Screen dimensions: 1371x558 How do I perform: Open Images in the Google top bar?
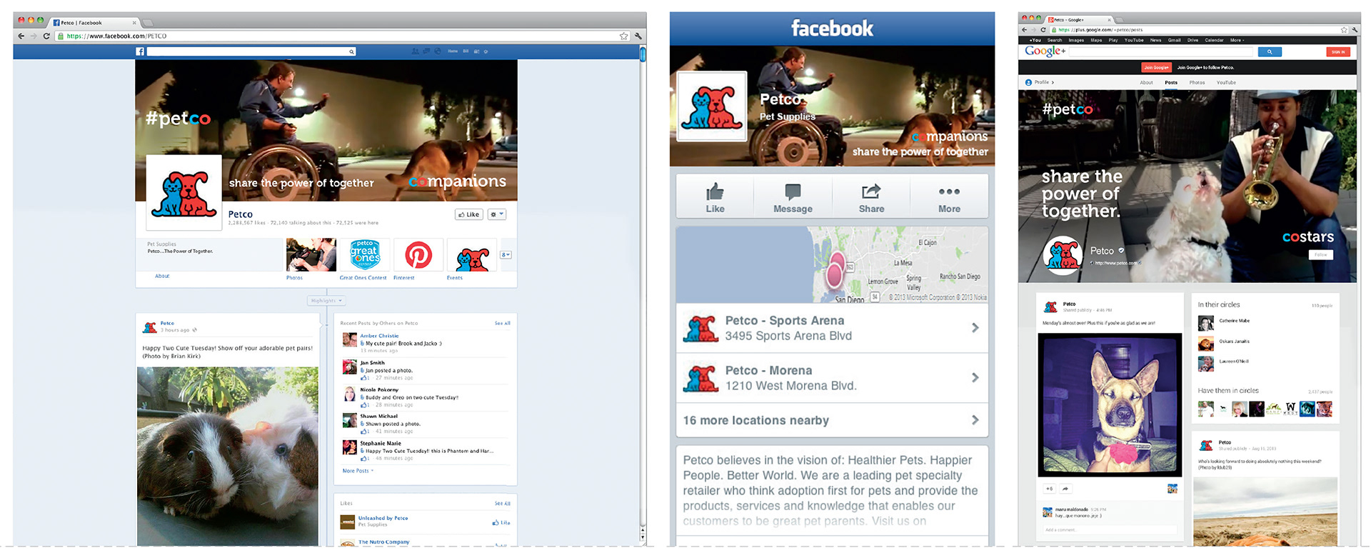1076,40
